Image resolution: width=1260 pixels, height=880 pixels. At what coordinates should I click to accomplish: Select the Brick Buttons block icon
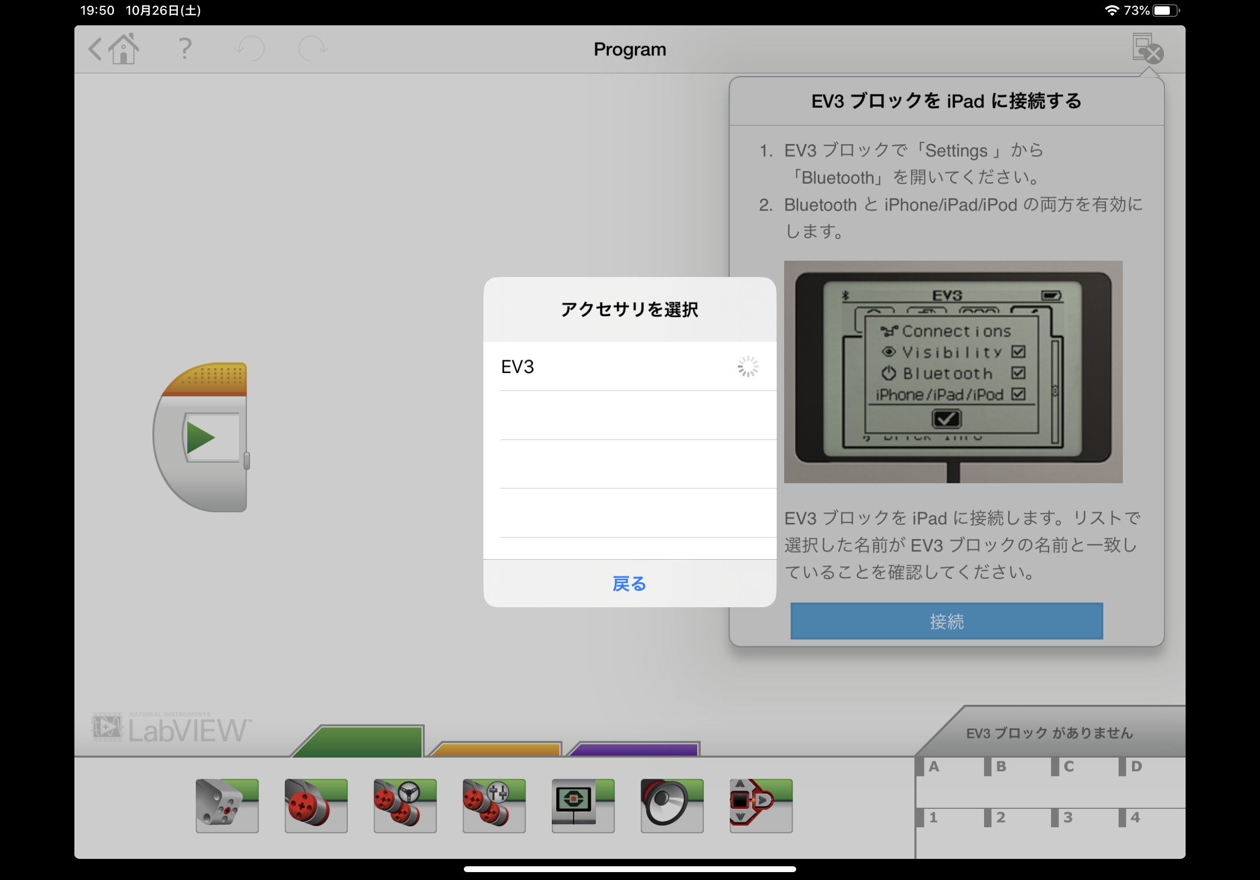761,806
